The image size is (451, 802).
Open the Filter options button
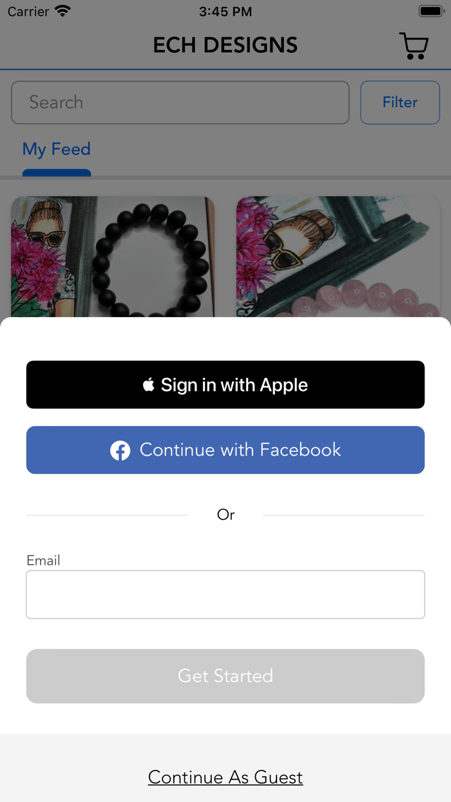400,103
